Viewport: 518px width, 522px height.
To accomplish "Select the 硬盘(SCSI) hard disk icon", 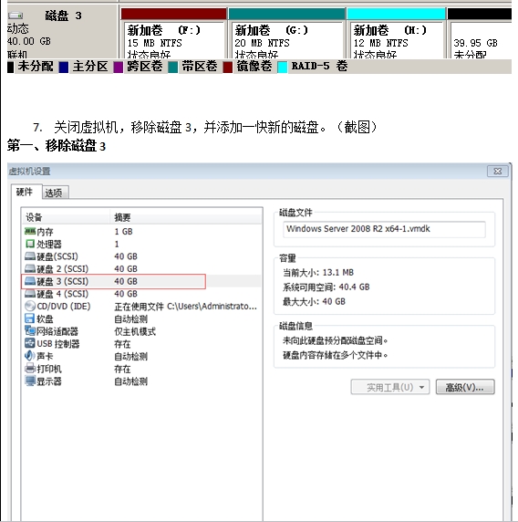I will pyautogui.click(x=30, y=256).
